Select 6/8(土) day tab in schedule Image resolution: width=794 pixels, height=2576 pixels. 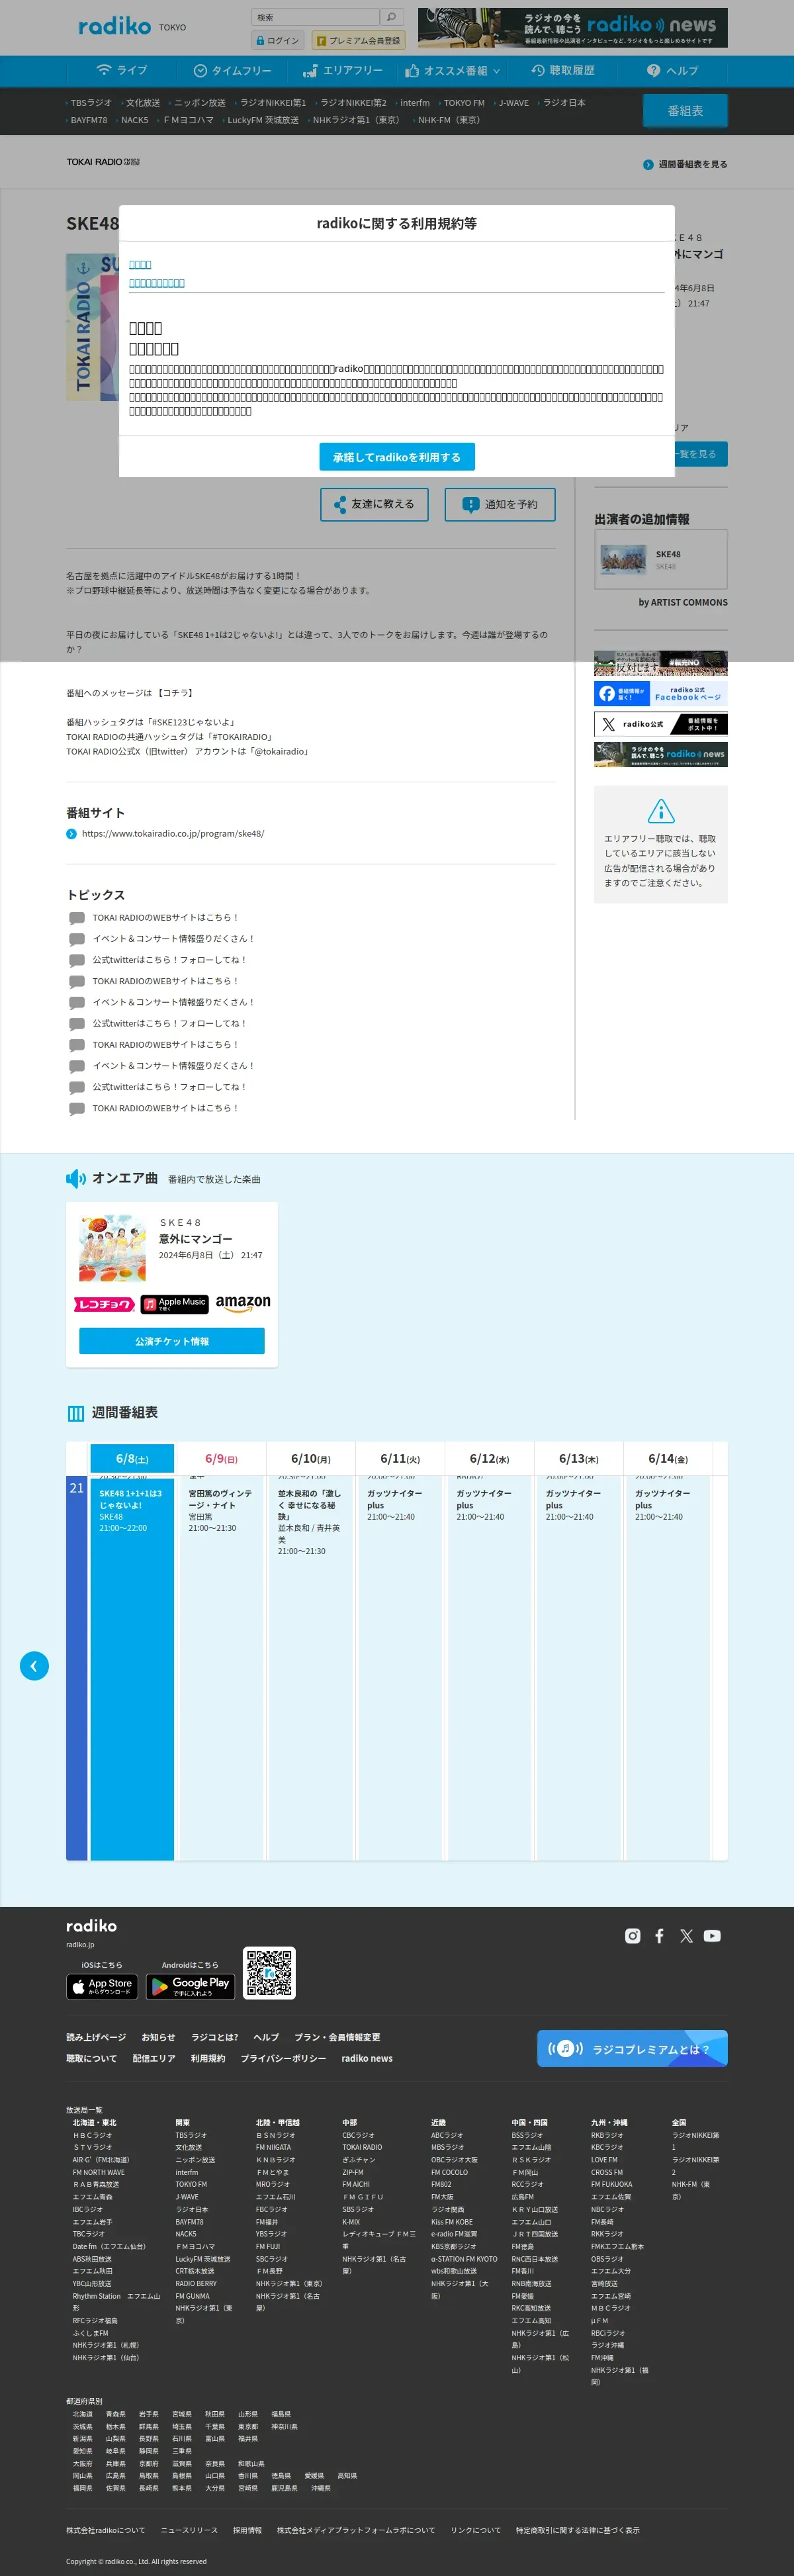[132, 1458]
